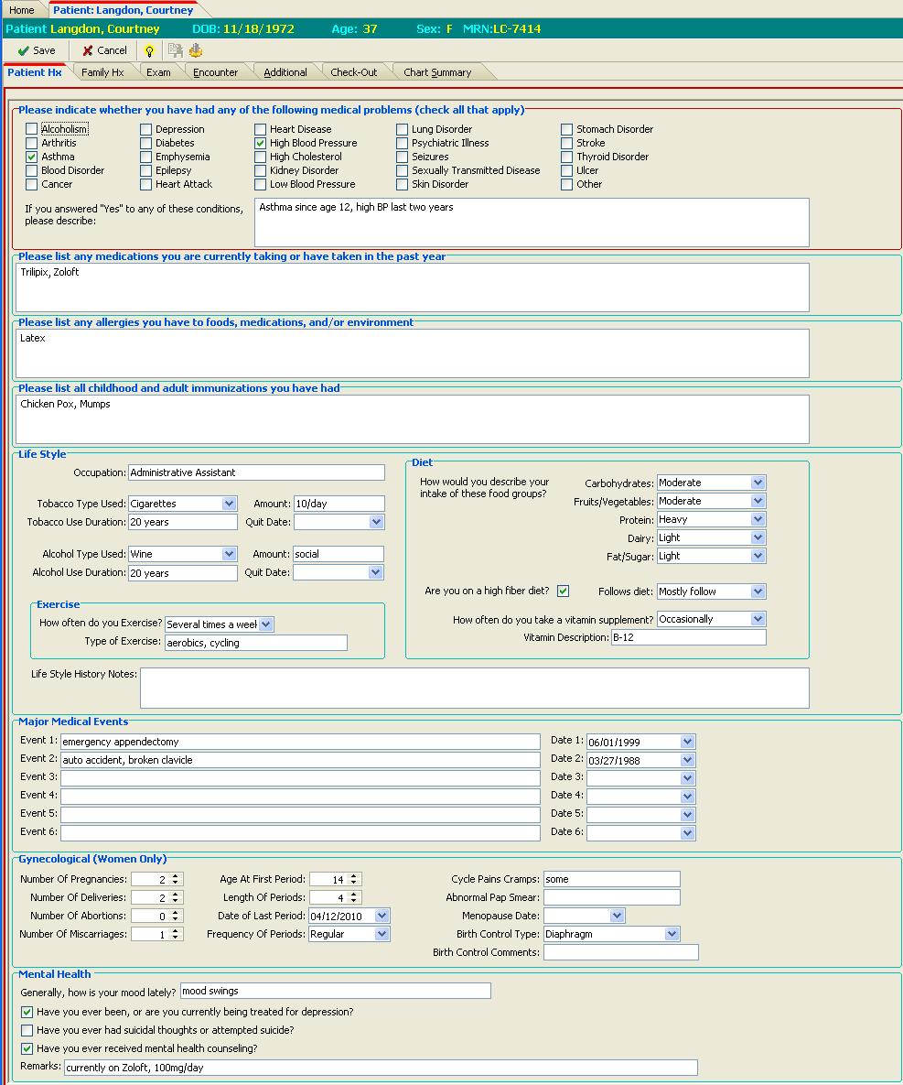This screenshot has width=903, height=1085.
Task: Check the Diabetes checkbox
Action: tap(145, 143)
